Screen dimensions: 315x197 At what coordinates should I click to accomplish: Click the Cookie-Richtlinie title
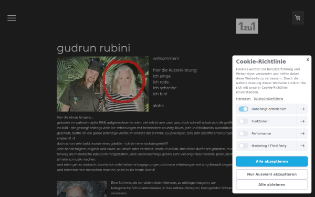pos(261,61)
